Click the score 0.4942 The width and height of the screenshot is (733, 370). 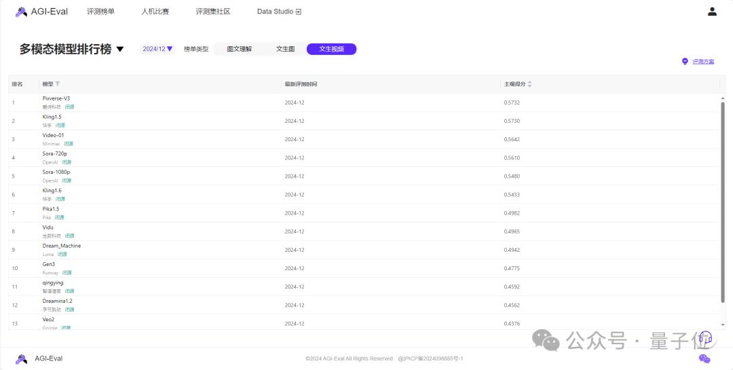512,250
